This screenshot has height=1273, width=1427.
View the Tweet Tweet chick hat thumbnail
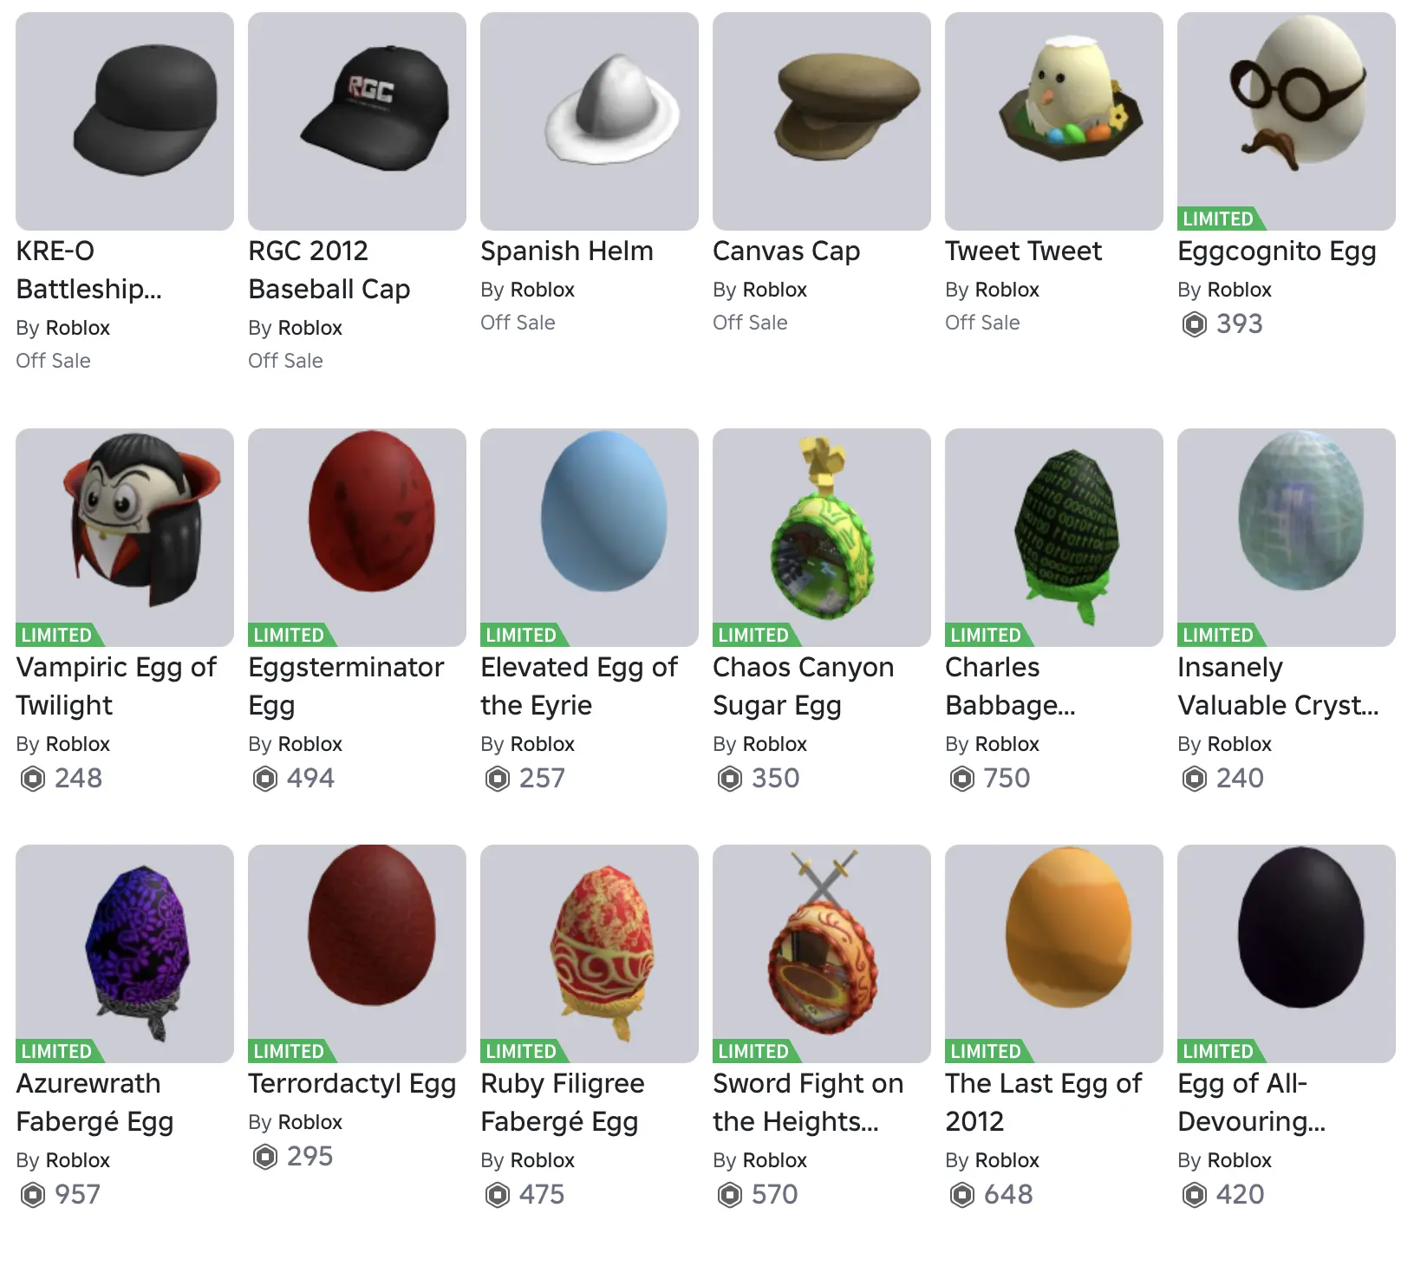point(1054,121)
